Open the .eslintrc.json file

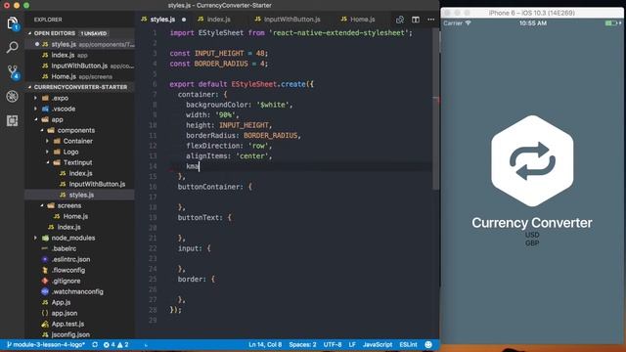click(x=80, y=259)
